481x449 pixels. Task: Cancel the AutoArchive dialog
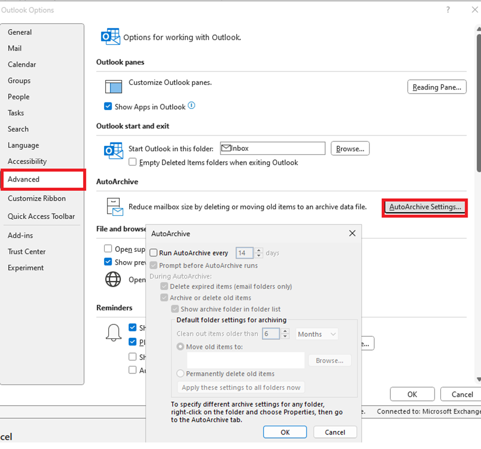(x=335, y=432)
